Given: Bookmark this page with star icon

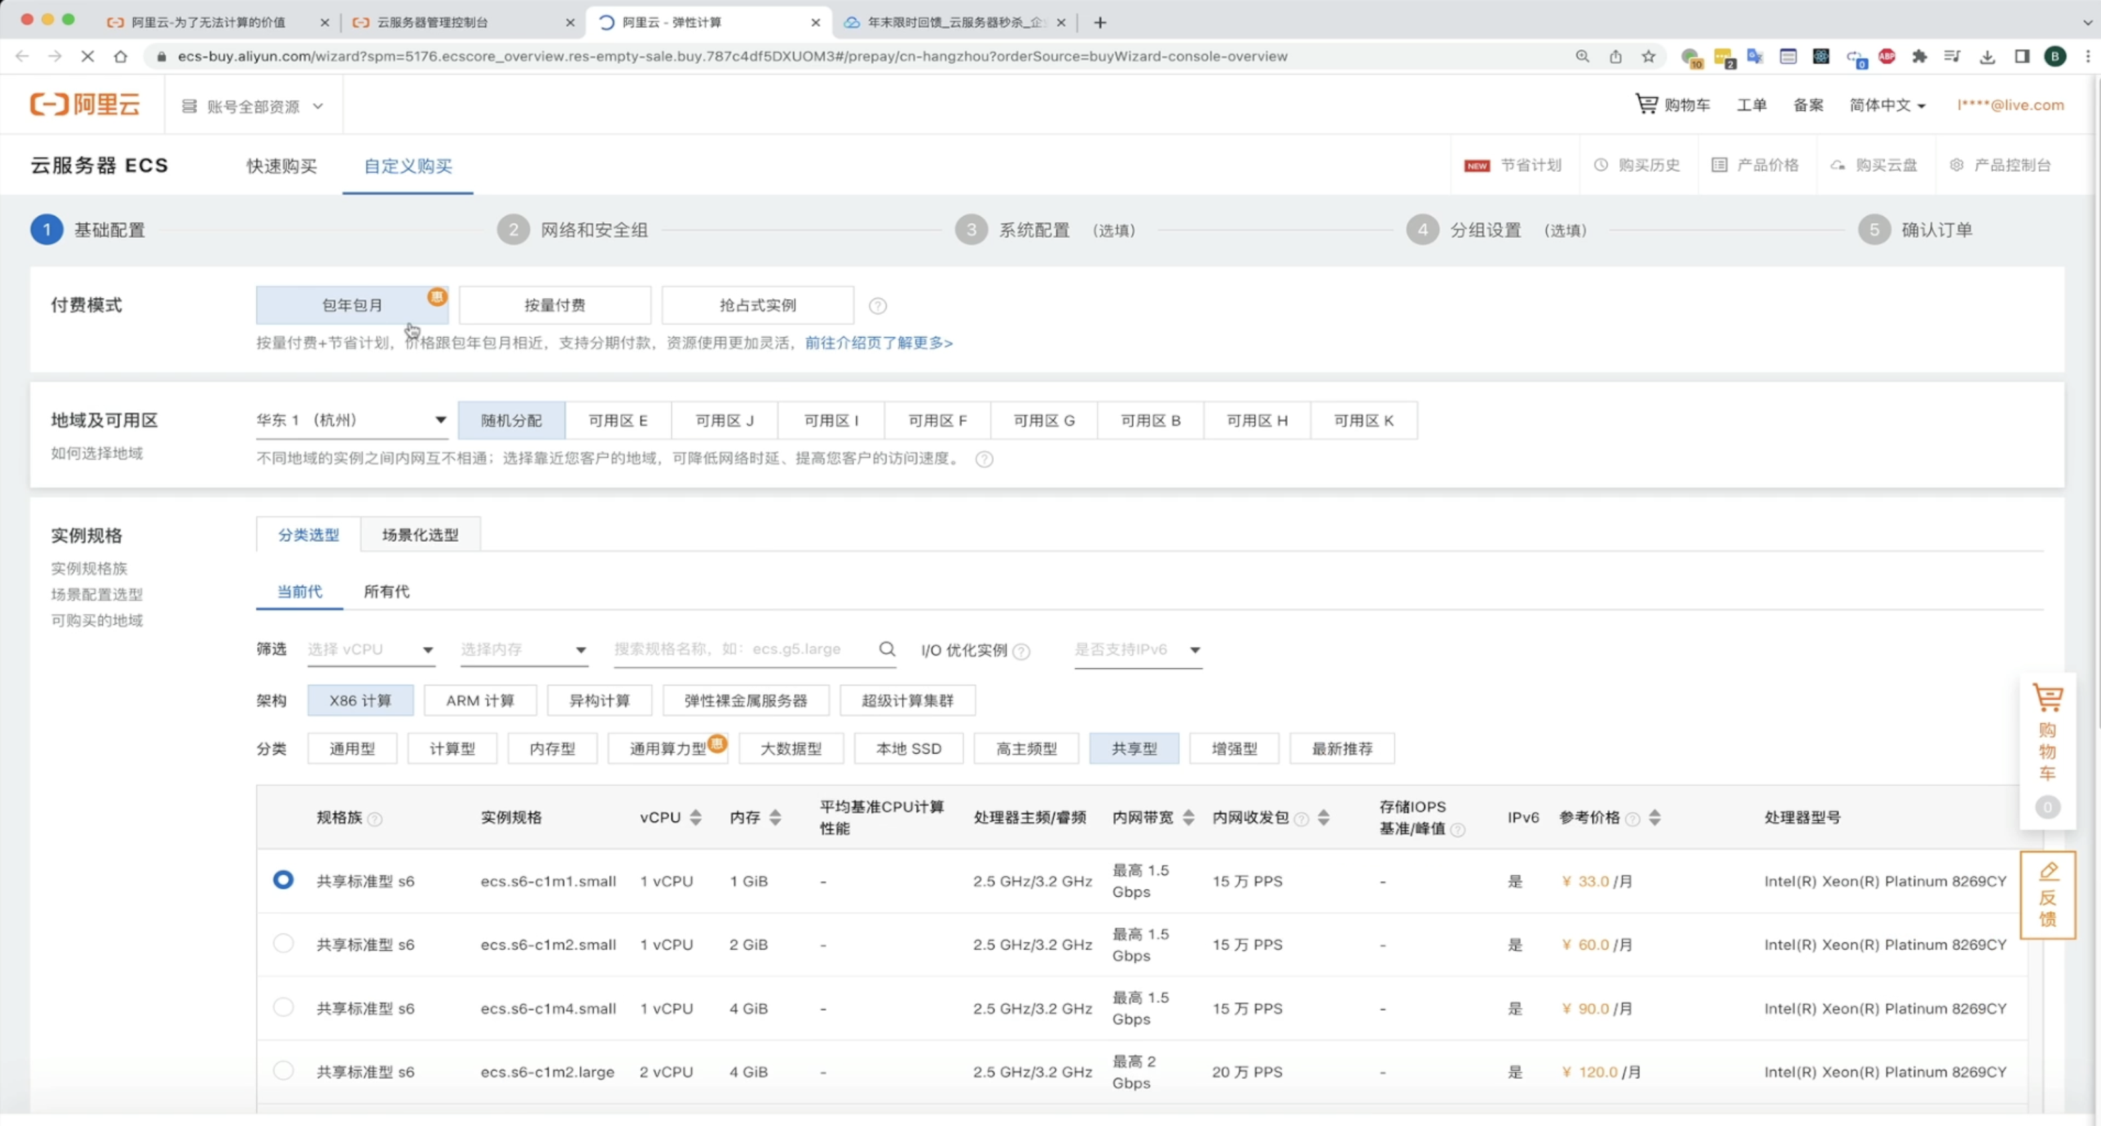Looking at the screenshot, I should coord(1648,56).
